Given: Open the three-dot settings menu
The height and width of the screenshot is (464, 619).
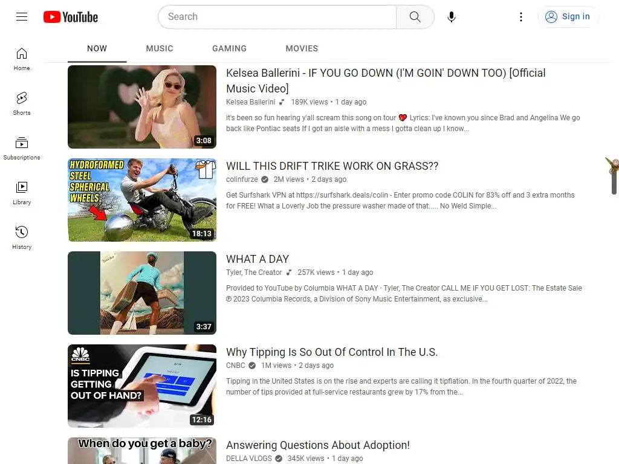Looking at the screenshot, I should pos(521,17).
